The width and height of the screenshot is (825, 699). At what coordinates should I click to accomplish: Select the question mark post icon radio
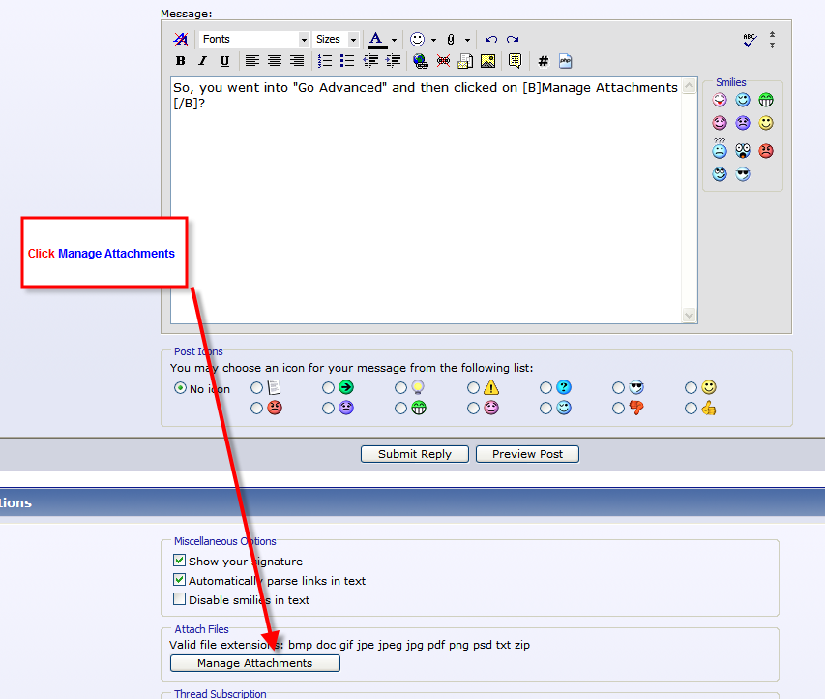[546, 387]
